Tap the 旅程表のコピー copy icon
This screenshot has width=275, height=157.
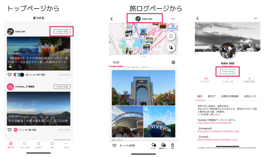(163, 145)
